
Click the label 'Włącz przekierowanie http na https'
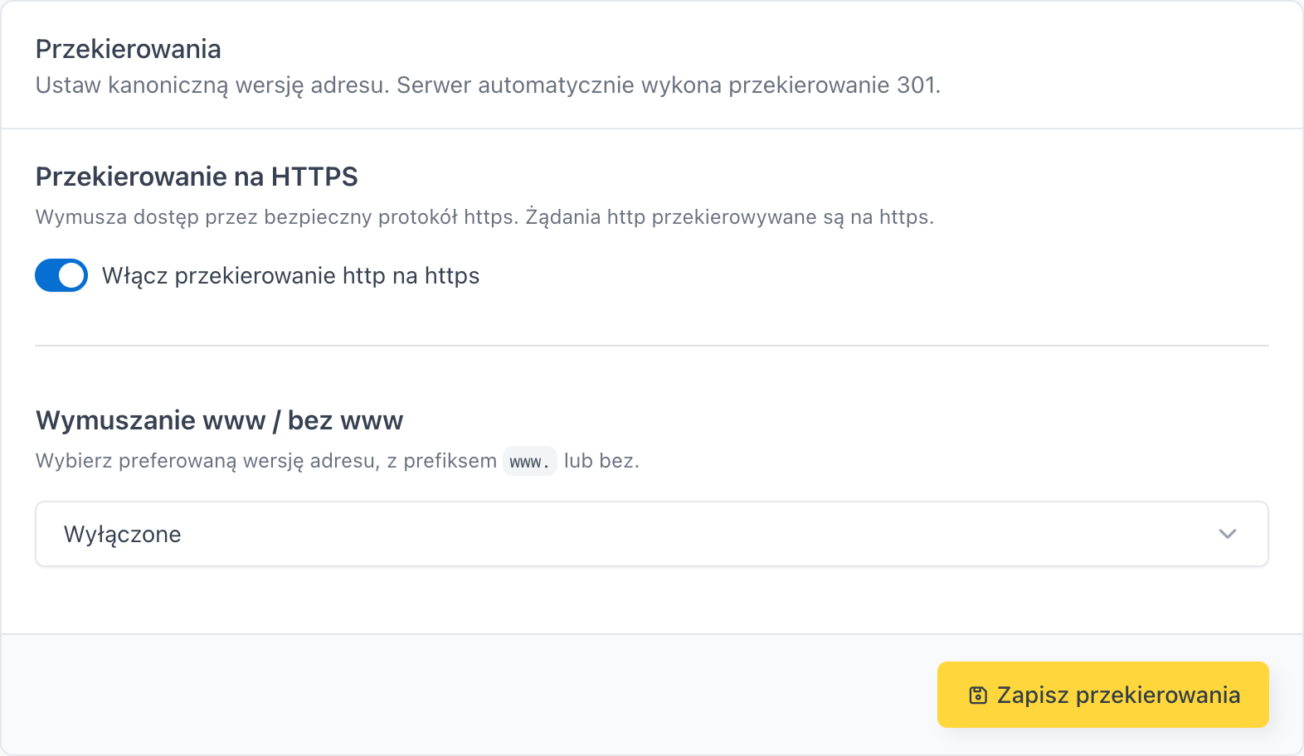click(x=290, y=276)
